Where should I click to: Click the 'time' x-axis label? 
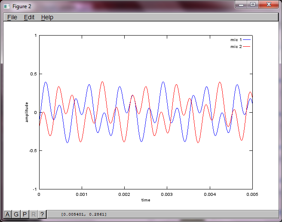146,200
